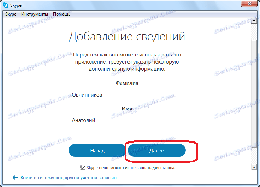260x187 pixels.
Task: Click Войти в систему под другой учетной записью
Action: (68, 178)
